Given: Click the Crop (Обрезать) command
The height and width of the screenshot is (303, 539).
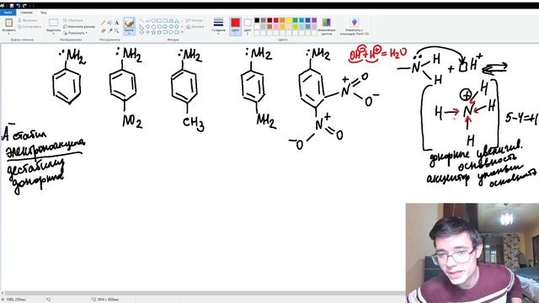Looking at the screenshot, I should tap(72, 20).
